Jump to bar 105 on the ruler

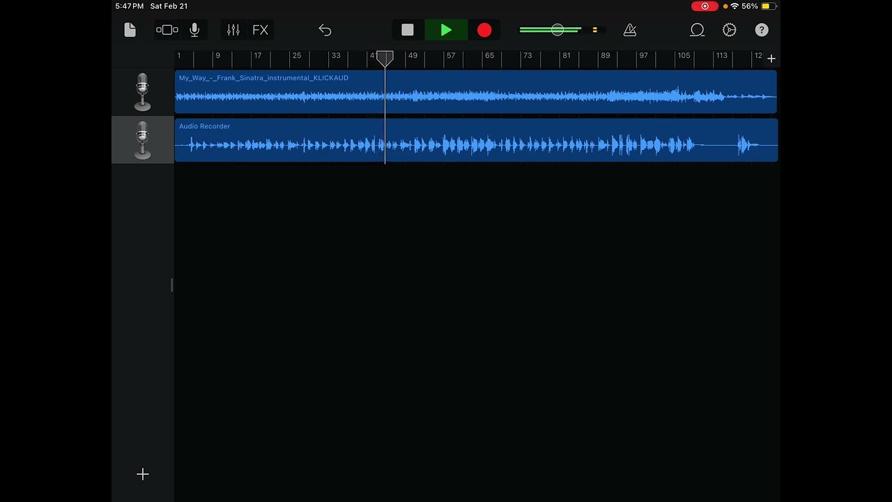click(684, 56)
